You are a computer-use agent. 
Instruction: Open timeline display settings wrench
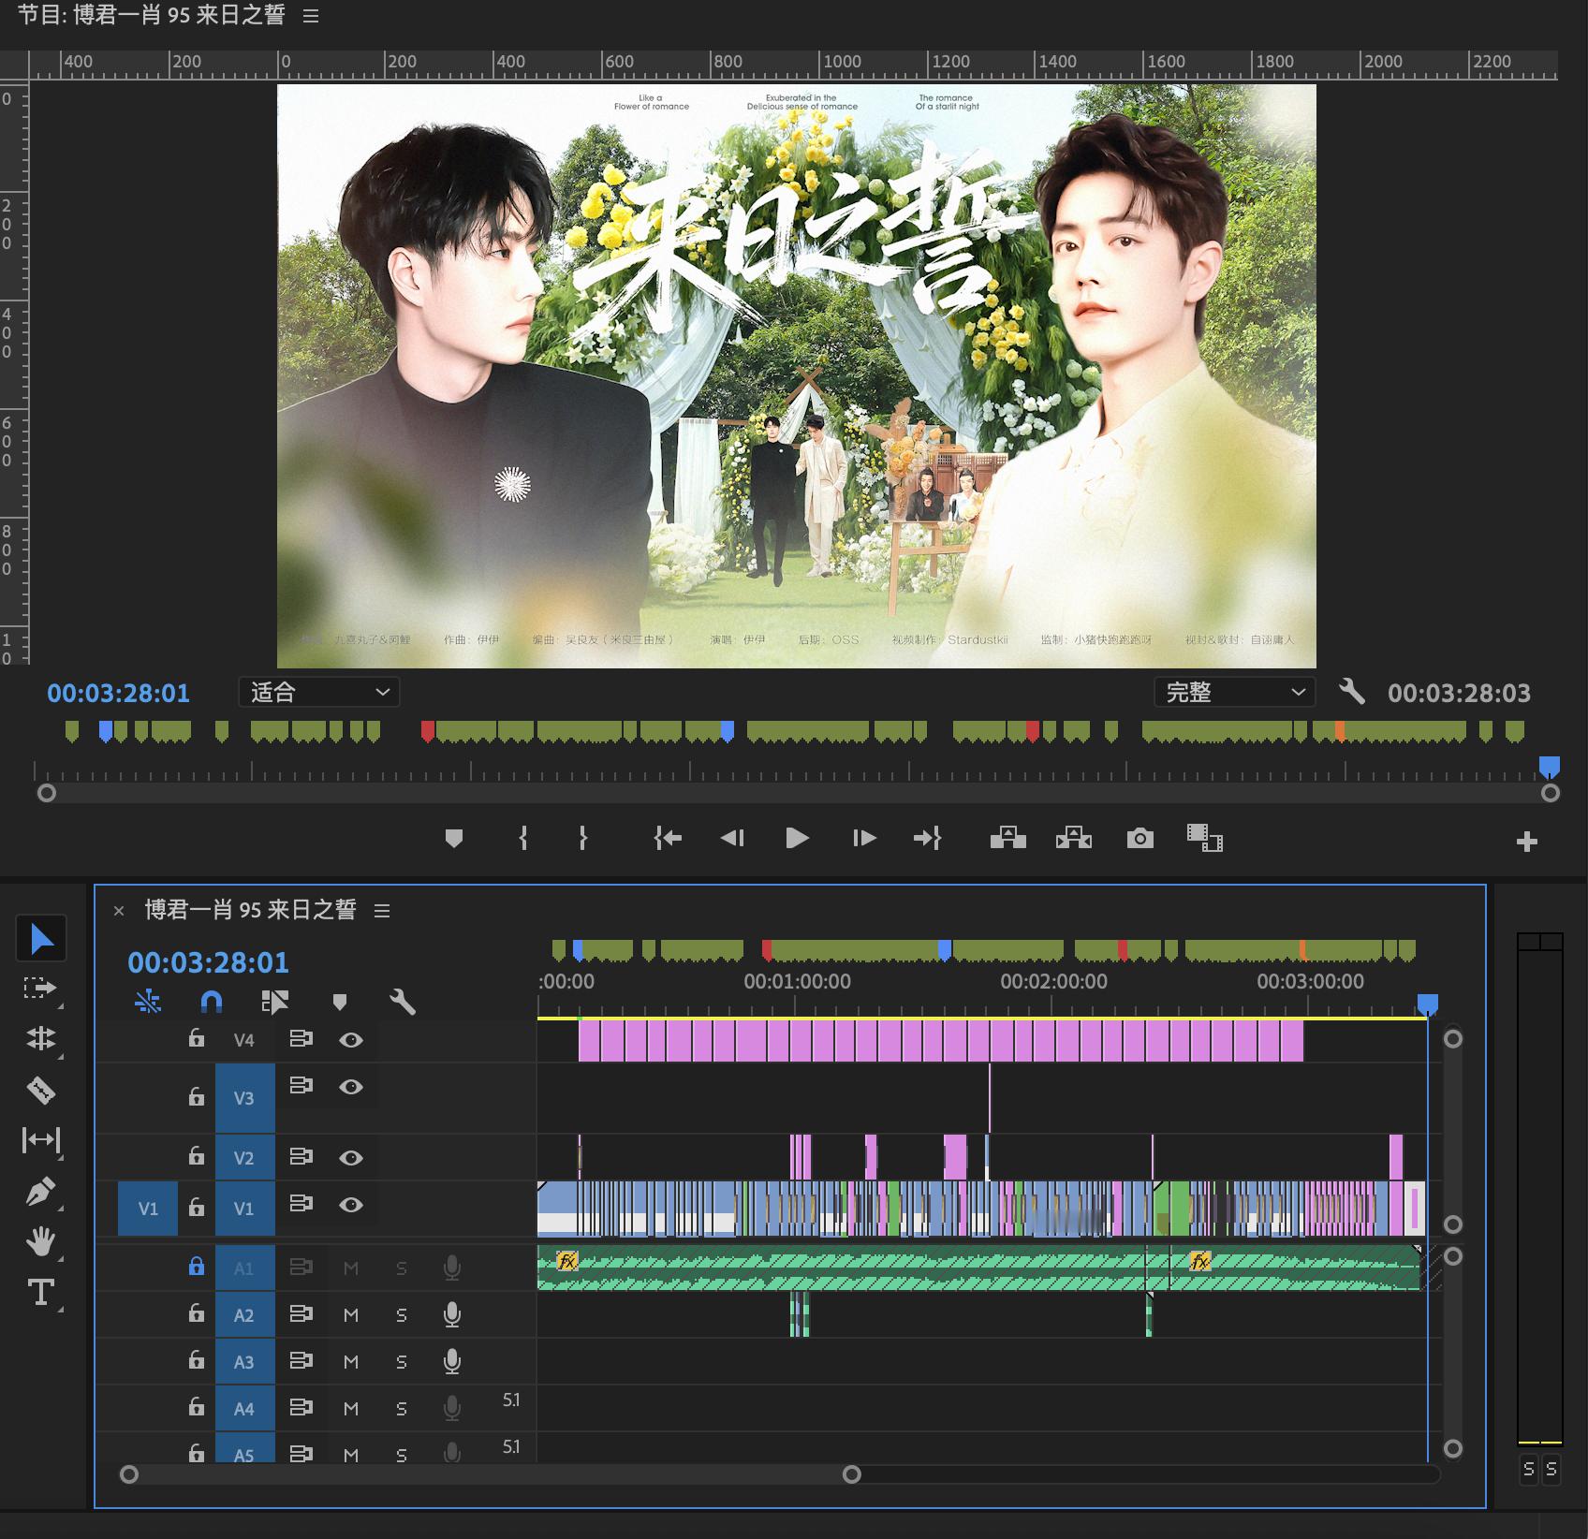point(403,1002)
